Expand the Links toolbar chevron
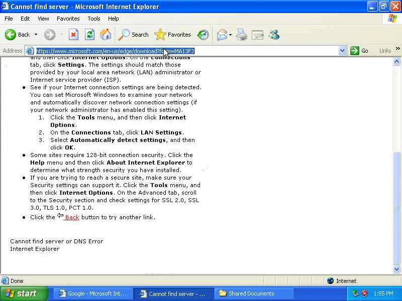Viewport: 402px width, 301px height. coord(397,49)
